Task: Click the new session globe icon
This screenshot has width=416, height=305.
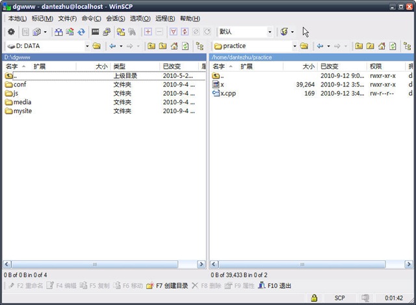Action: (284, 32)
